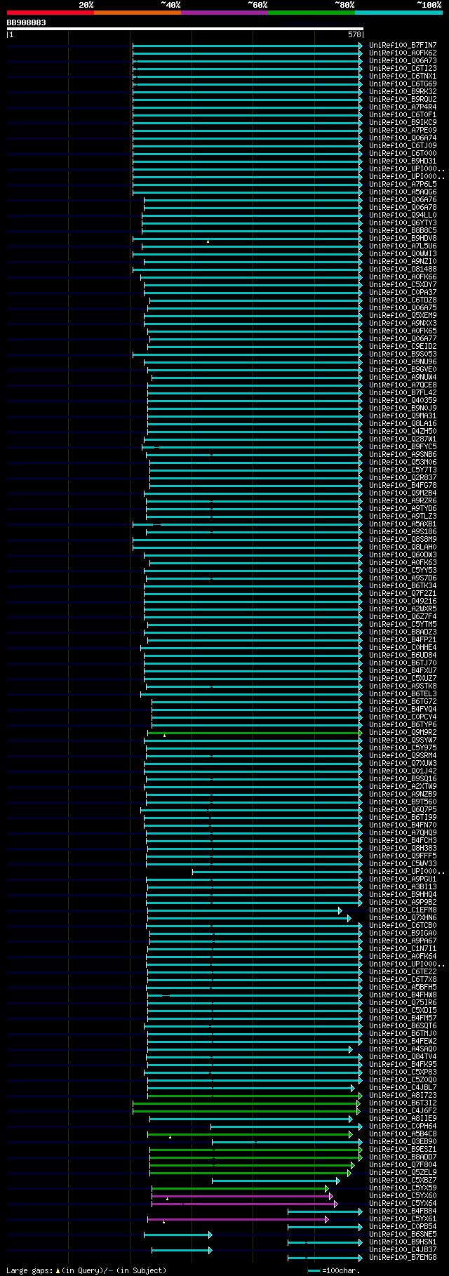
Task: Click the orange ~40% identity legend segment
Action: [x=138, y=13]
